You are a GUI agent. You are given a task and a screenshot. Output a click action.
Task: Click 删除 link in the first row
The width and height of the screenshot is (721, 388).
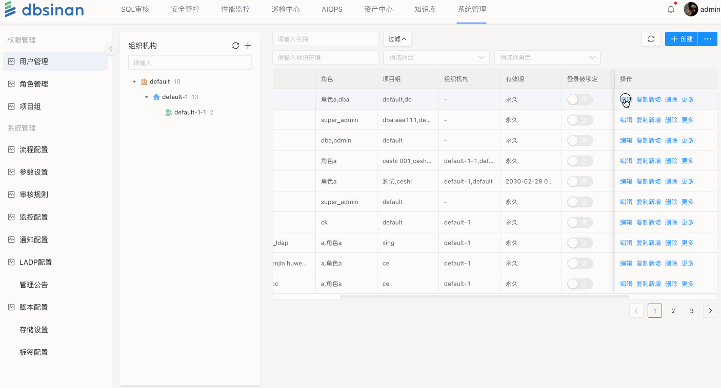(x=671, y=99)
